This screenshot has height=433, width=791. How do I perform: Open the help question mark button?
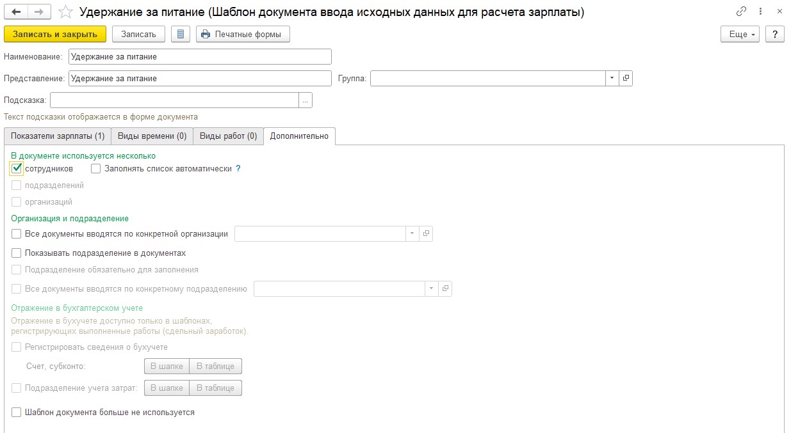point(775,34)
